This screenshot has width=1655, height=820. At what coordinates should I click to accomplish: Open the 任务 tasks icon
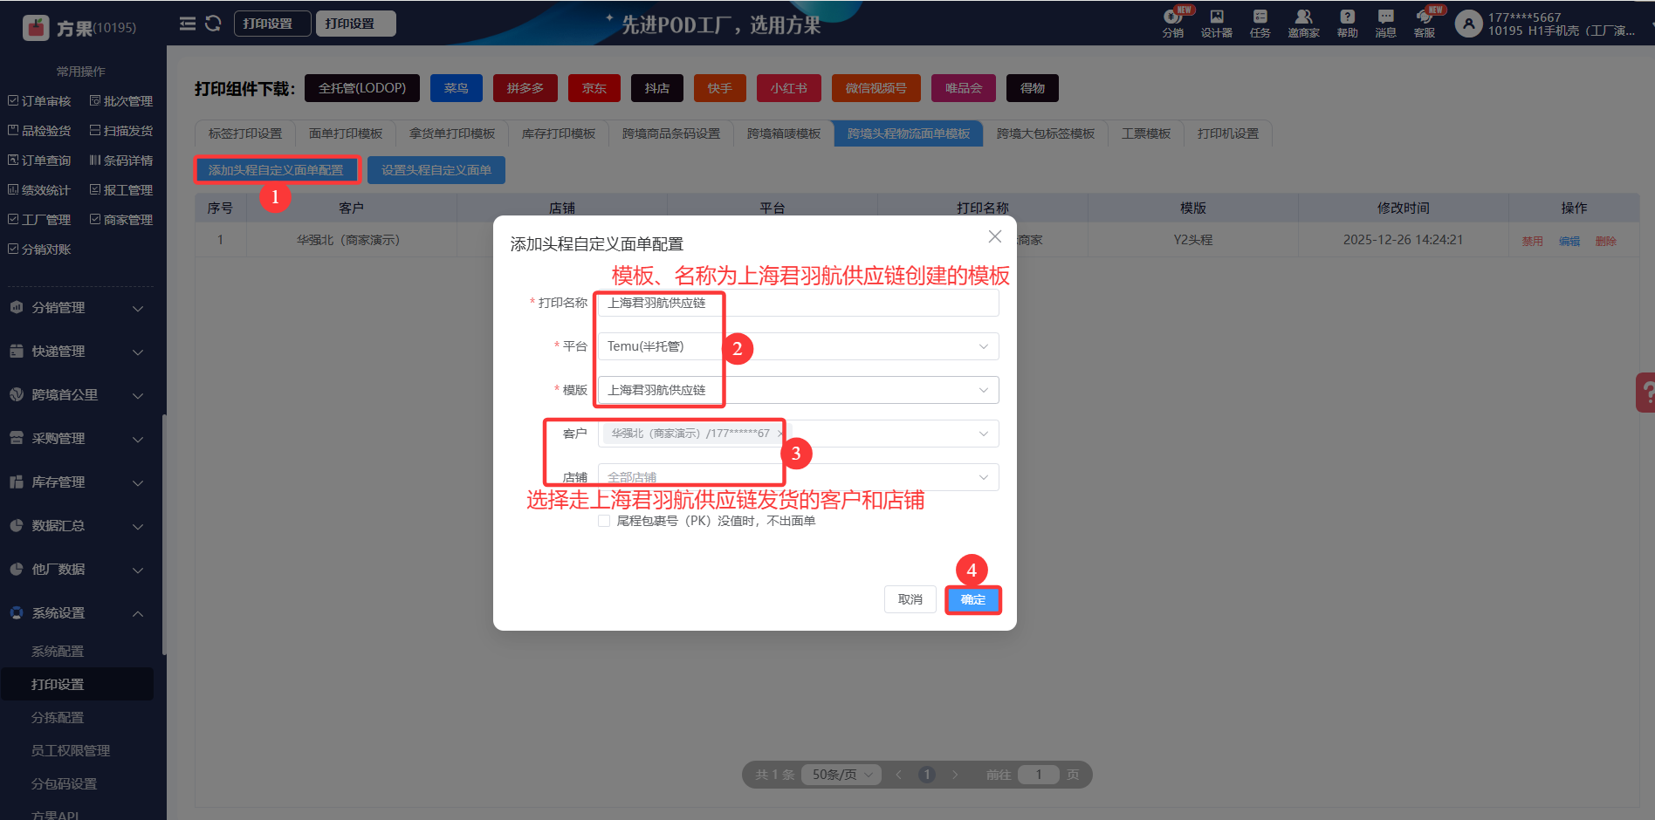pyautogui.click(x=1260, y=24)
